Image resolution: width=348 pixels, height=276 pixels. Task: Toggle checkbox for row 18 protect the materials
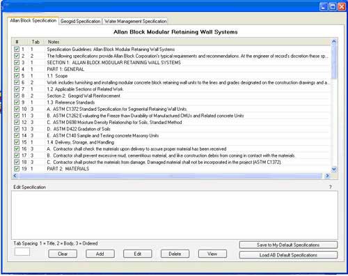pyautogui.click(x=17, y=162)
